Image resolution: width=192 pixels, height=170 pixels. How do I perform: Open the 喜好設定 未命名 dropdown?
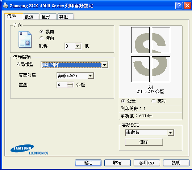(171, 133)
